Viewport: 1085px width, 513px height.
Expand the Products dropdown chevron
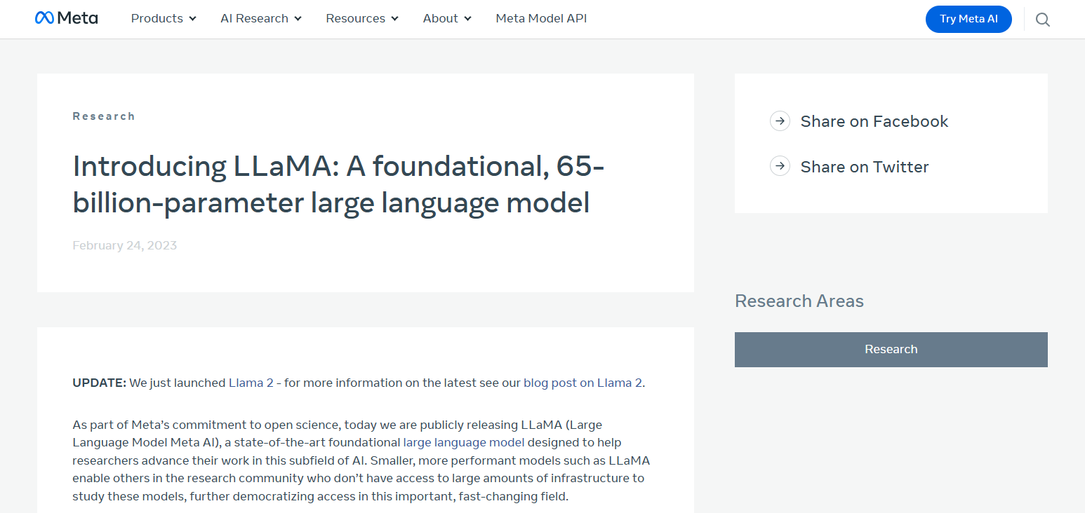[193, 19]
